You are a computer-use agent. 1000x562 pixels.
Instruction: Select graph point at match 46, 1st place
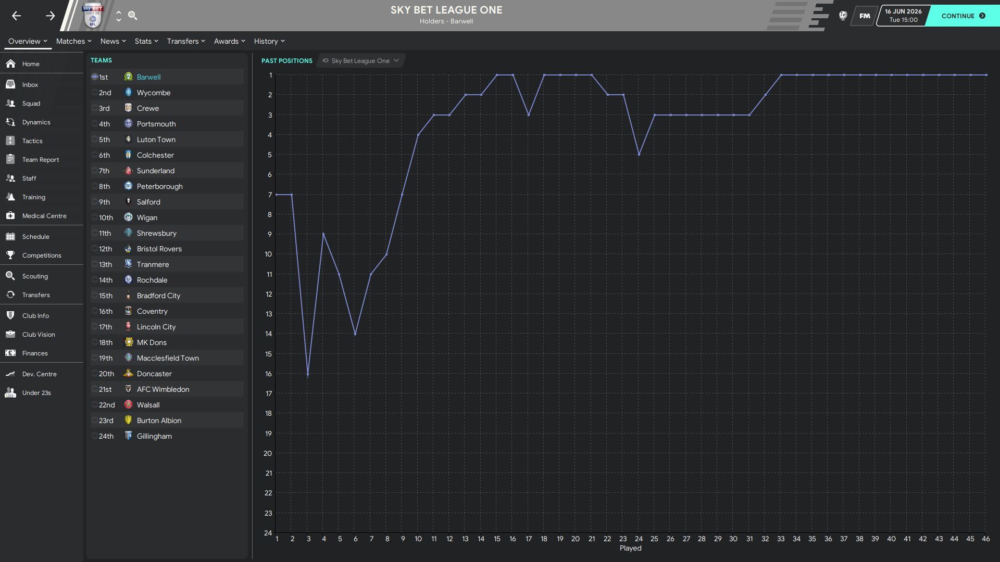coord(986,75)
